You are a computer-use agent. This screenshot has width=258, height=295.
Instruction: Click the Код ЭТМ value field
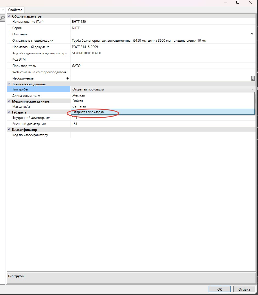[162, 59]
